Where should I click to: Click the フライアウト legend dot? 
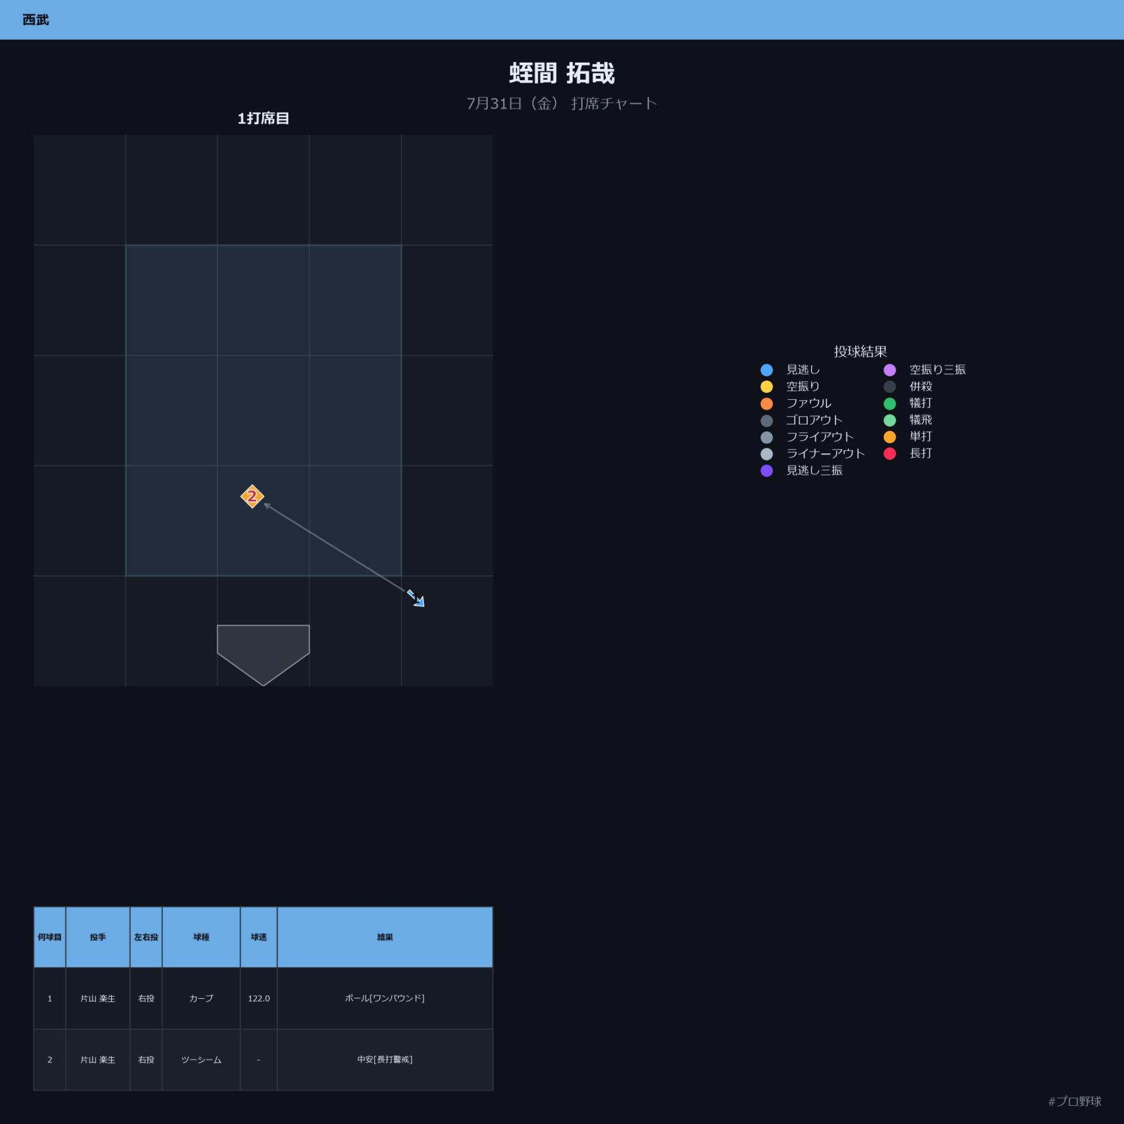(x=766, y=437)
